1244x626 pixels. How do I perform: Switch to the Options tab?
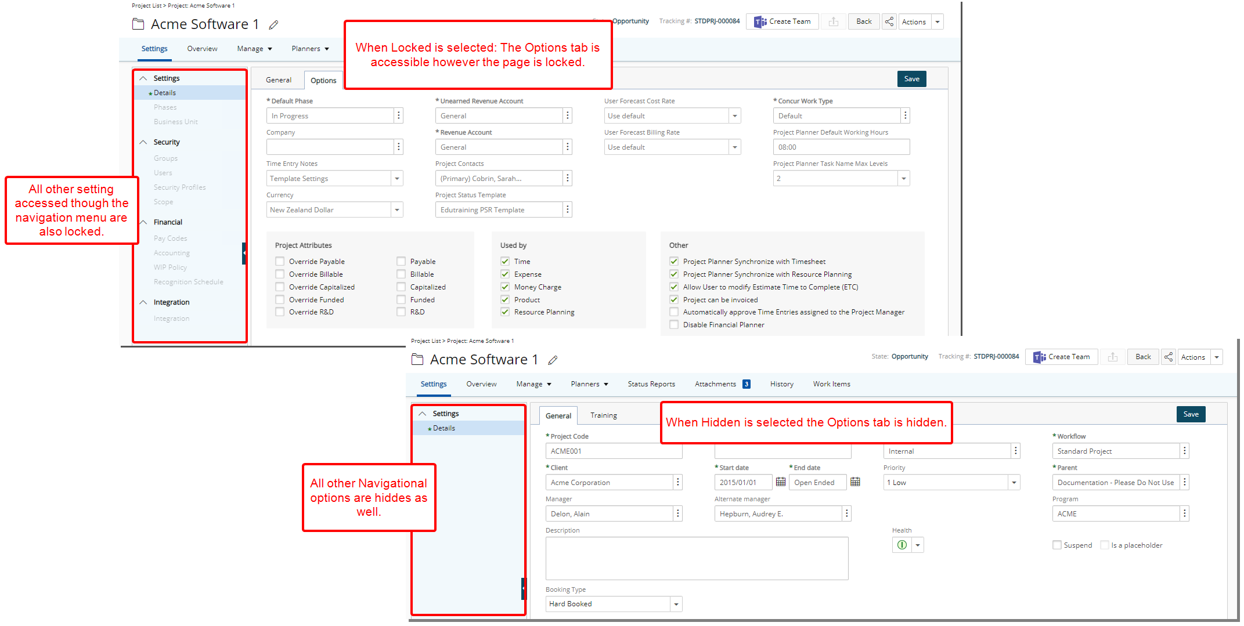click(323, 81)
